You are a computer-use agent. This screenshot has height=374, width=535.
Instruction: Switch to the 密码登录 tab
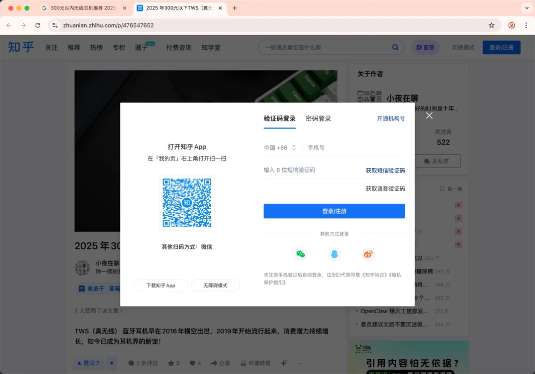click(x=318, y=118)
